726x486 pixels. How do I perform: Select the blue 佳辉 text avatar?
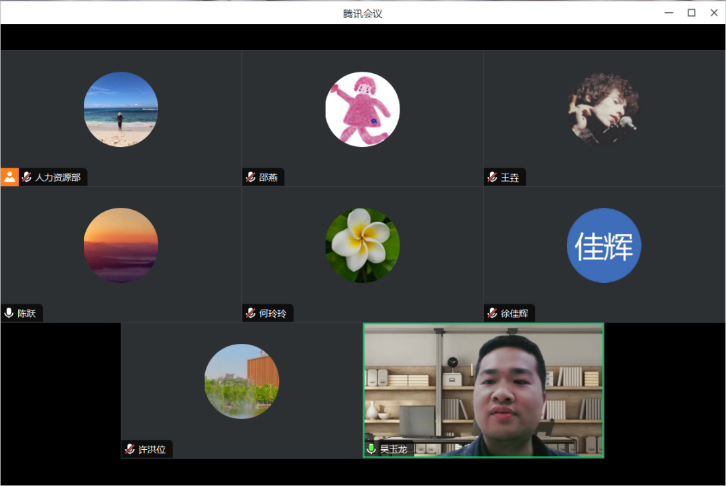[603, 245]
